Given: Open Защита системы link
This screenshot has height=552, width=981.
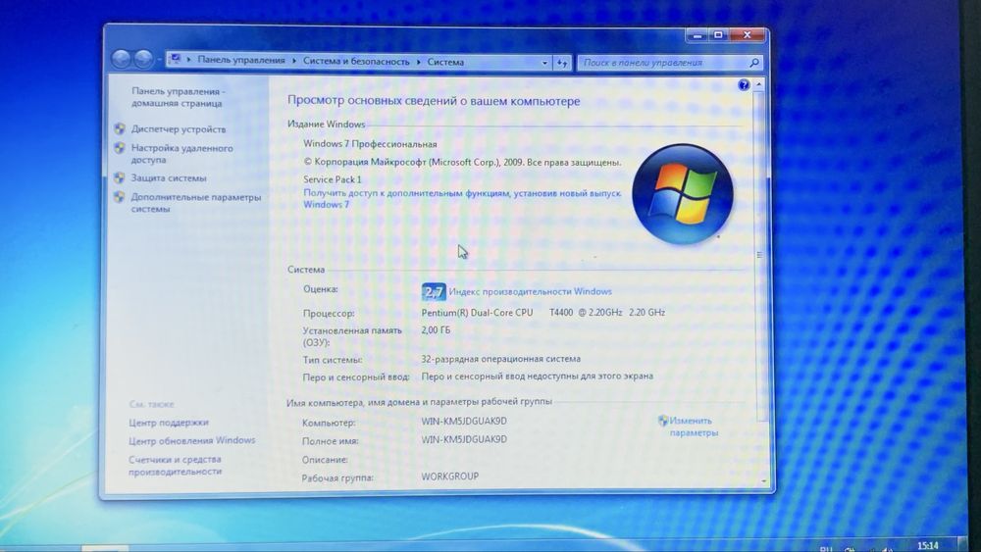Looking at the screenshot, I should (169, 178).
